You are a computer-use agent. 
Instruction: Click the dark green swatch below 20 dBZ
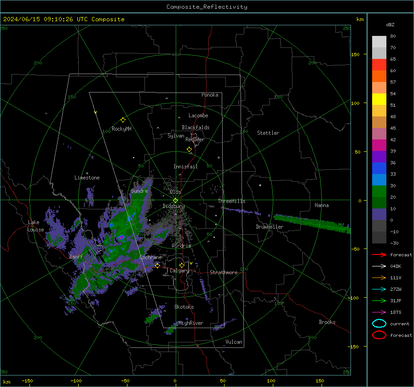point(379,202)
